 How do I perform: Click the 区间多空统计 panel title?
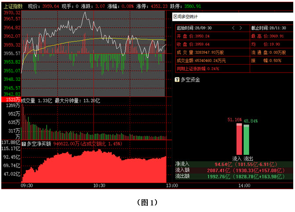[x=186, y=17]
